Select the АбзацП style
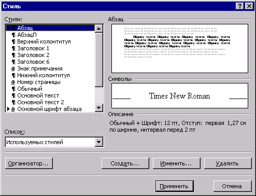The height and width of the screenshot is (196, 256). coord(50,35)
